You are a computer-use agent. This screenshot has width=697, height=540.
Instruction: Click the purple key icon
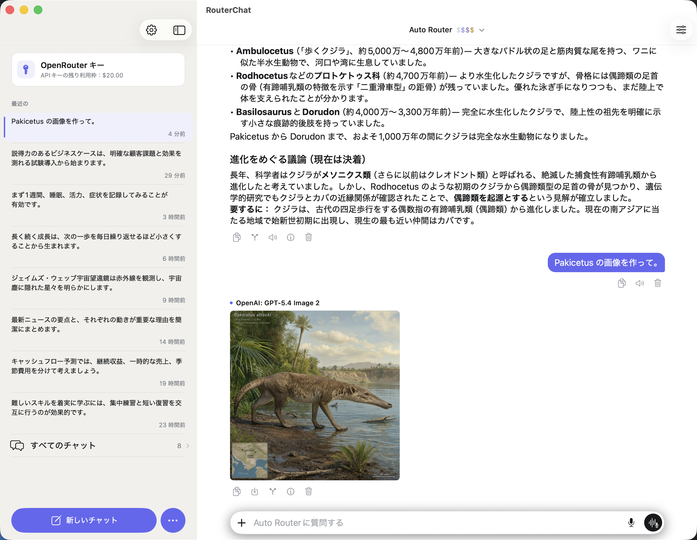coord(26,69)
